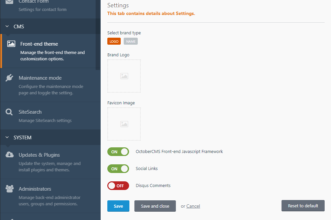Viewport: 331px width, 220px height.
Task: Select the NAME brand type
Action: tap(131, 41)
